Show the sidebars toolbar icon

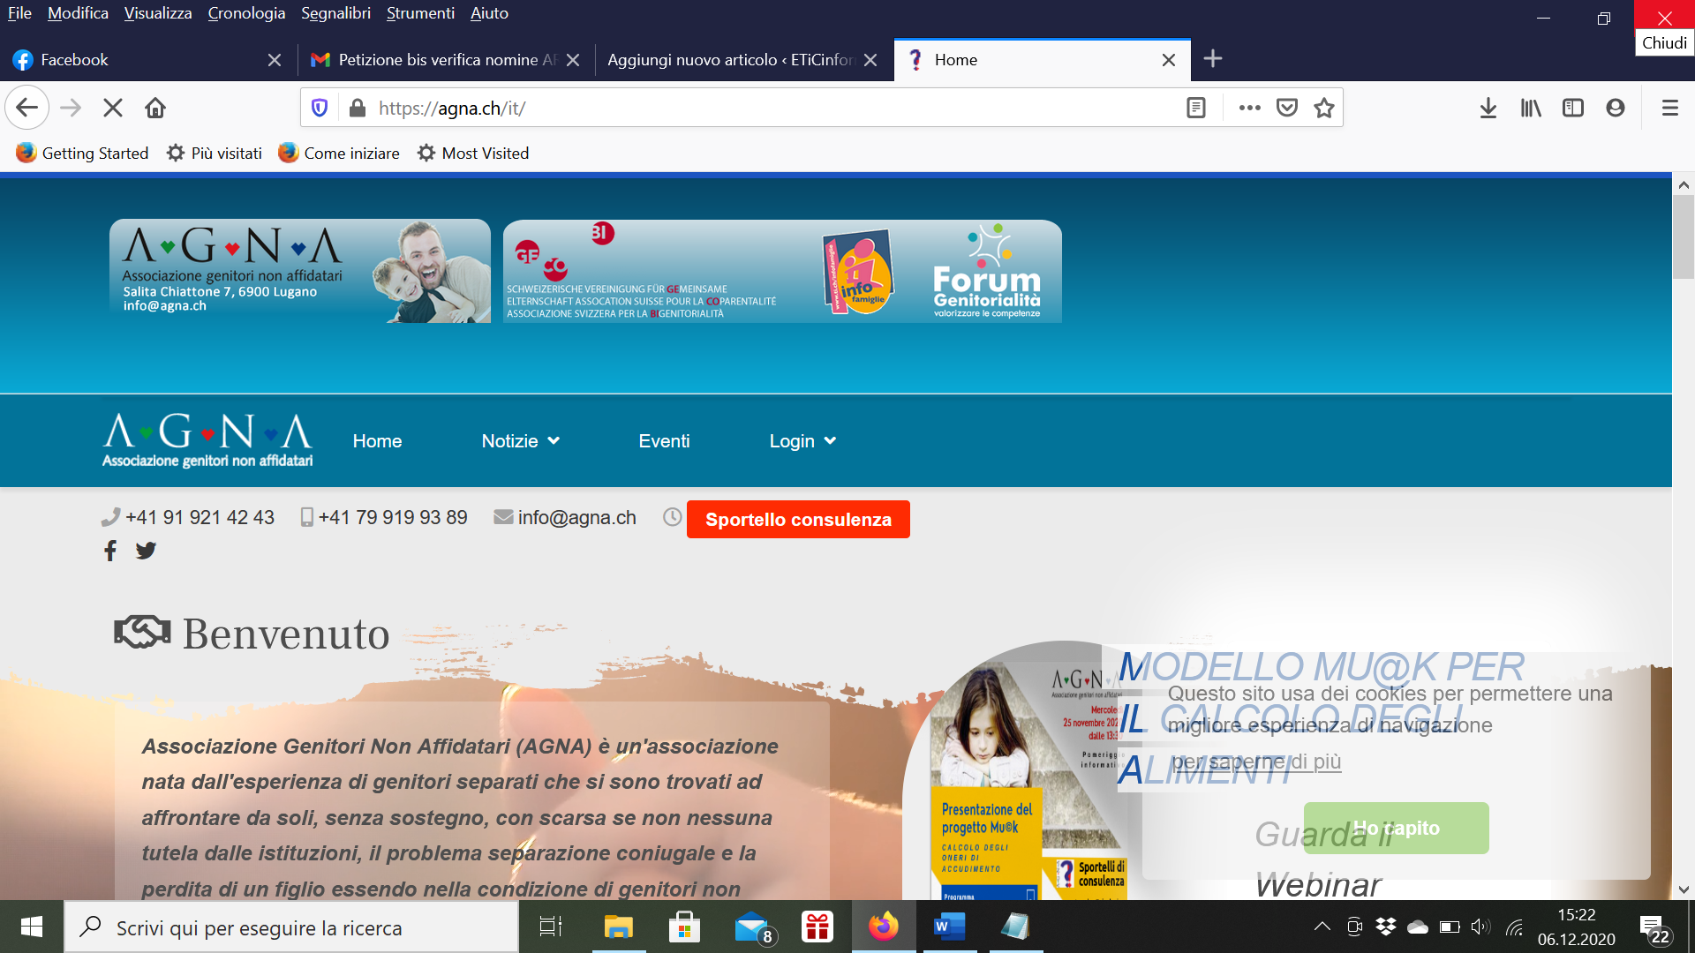(x=1573, y=108)
